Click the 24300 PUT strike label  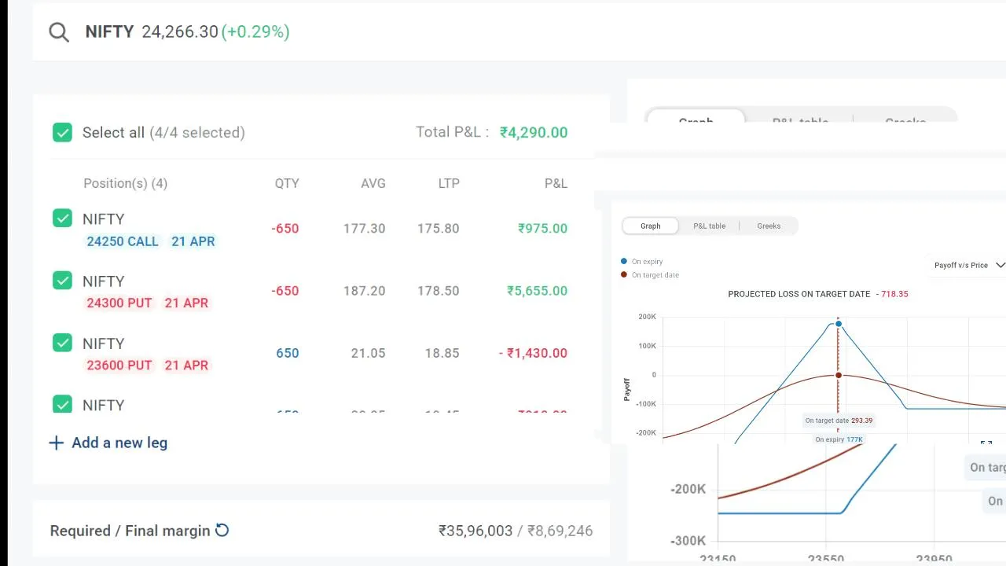click(119, 303)
